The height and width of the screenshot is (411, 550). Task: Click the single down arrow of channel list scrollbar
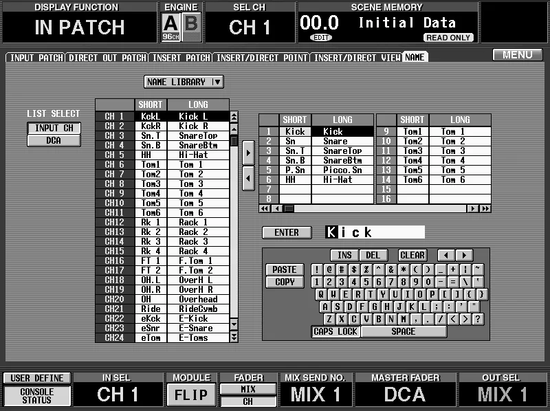coord(234,324)
